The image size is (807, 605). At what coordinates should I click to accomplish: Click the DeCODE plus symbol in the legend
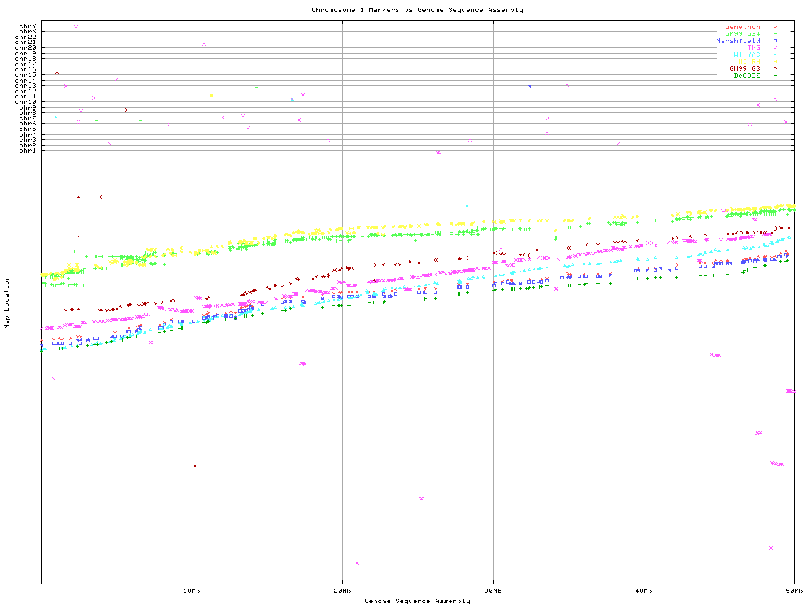pyautogui.click(x=775, y=76)
